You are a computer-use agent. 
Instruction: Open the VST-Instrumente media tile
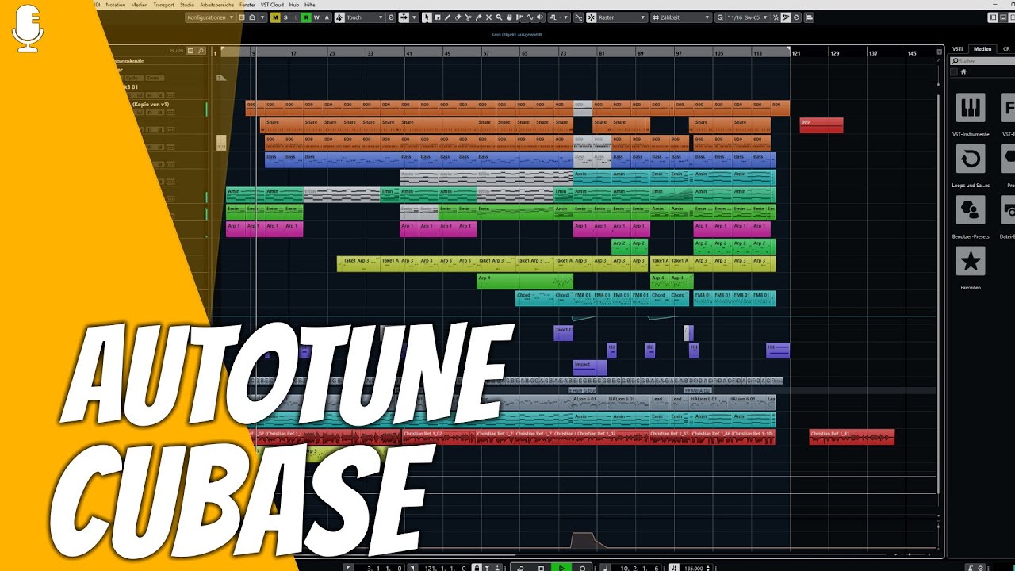971,108
